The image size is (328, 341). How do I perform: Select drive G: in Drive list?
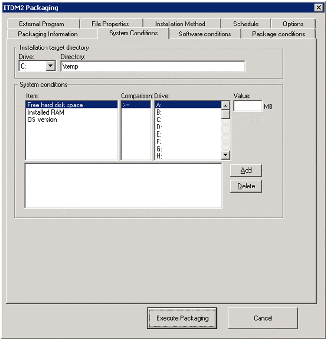tap(188, 149)
